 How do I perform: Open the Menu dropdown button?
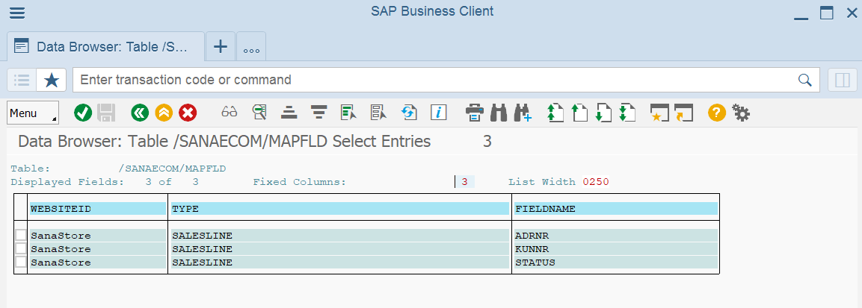pyautogui.click(x=33, y=113)
